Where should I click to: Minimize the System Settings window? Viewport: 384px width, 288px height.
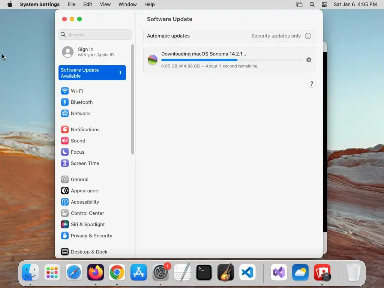(x=72, y=19)
